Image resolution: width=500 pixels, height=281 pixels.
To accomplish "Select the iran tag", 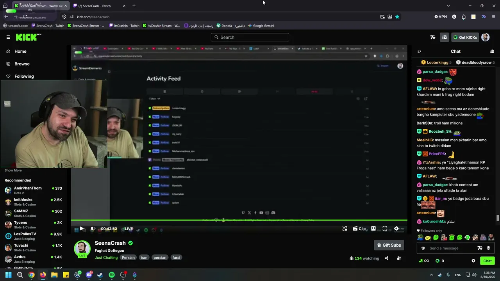I will point(144,258).
